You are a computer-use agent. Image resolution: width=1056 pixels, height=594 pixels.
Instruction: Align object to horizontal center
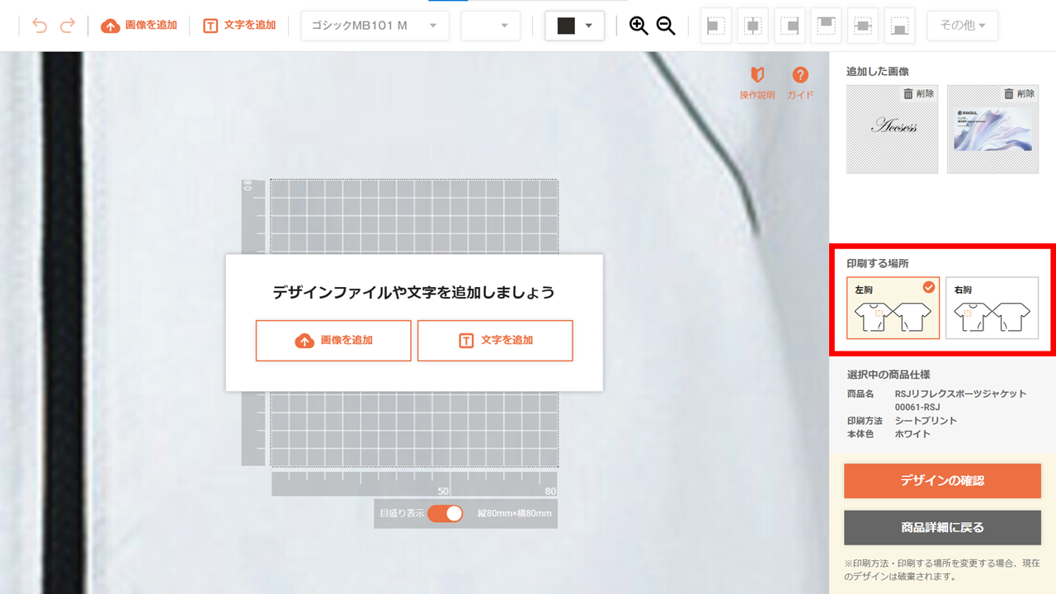pyautogui.click(x=752, y=26)
